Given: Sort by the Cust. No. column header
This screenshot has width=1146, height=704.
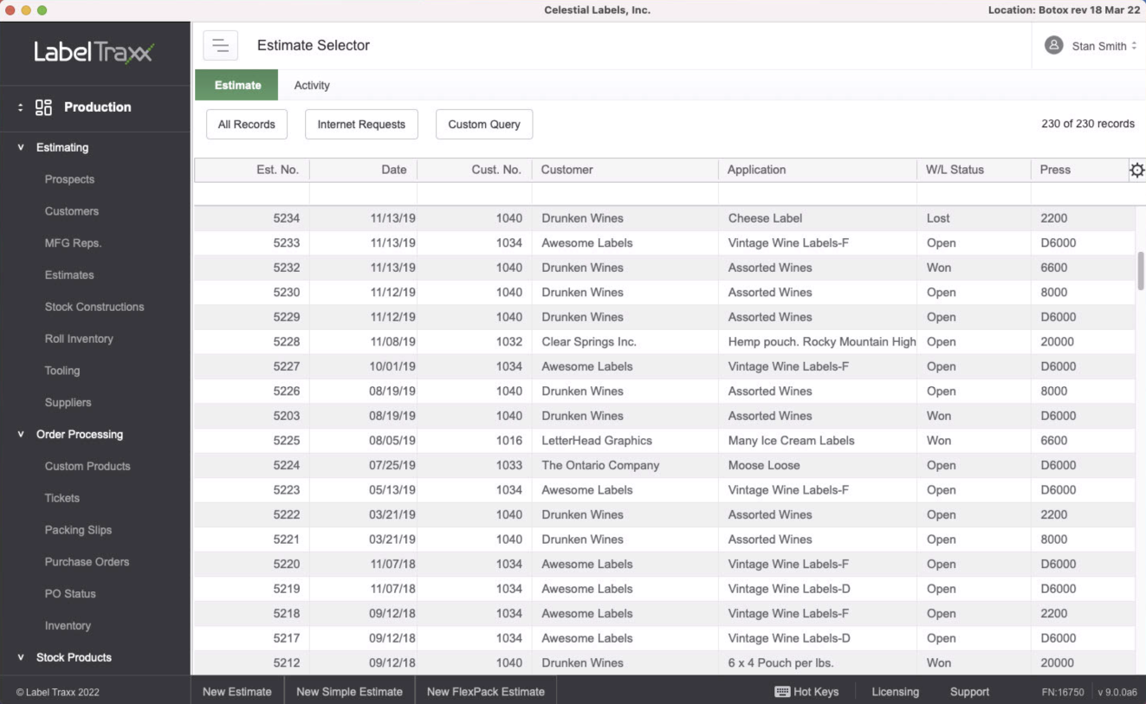Looking at the screenshot, I should [475, 170].
